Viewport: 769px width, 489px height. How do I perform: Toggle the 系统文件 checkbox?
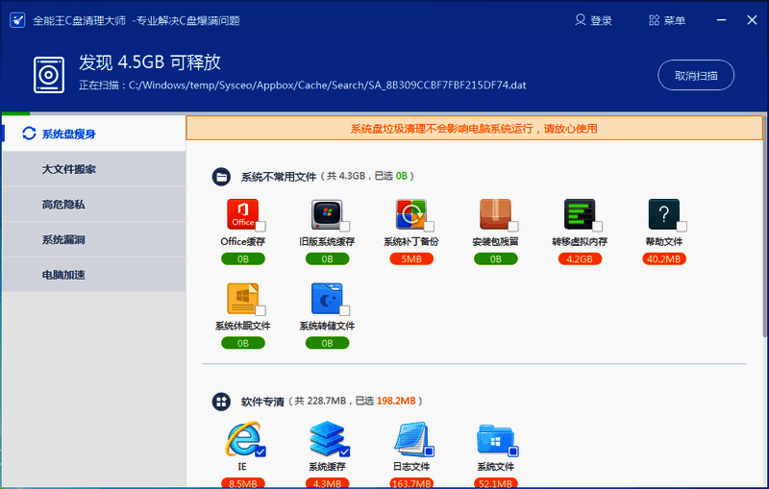click(513, 452)
